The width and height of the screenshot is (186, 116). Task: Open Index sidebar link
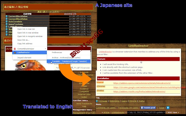84,97
